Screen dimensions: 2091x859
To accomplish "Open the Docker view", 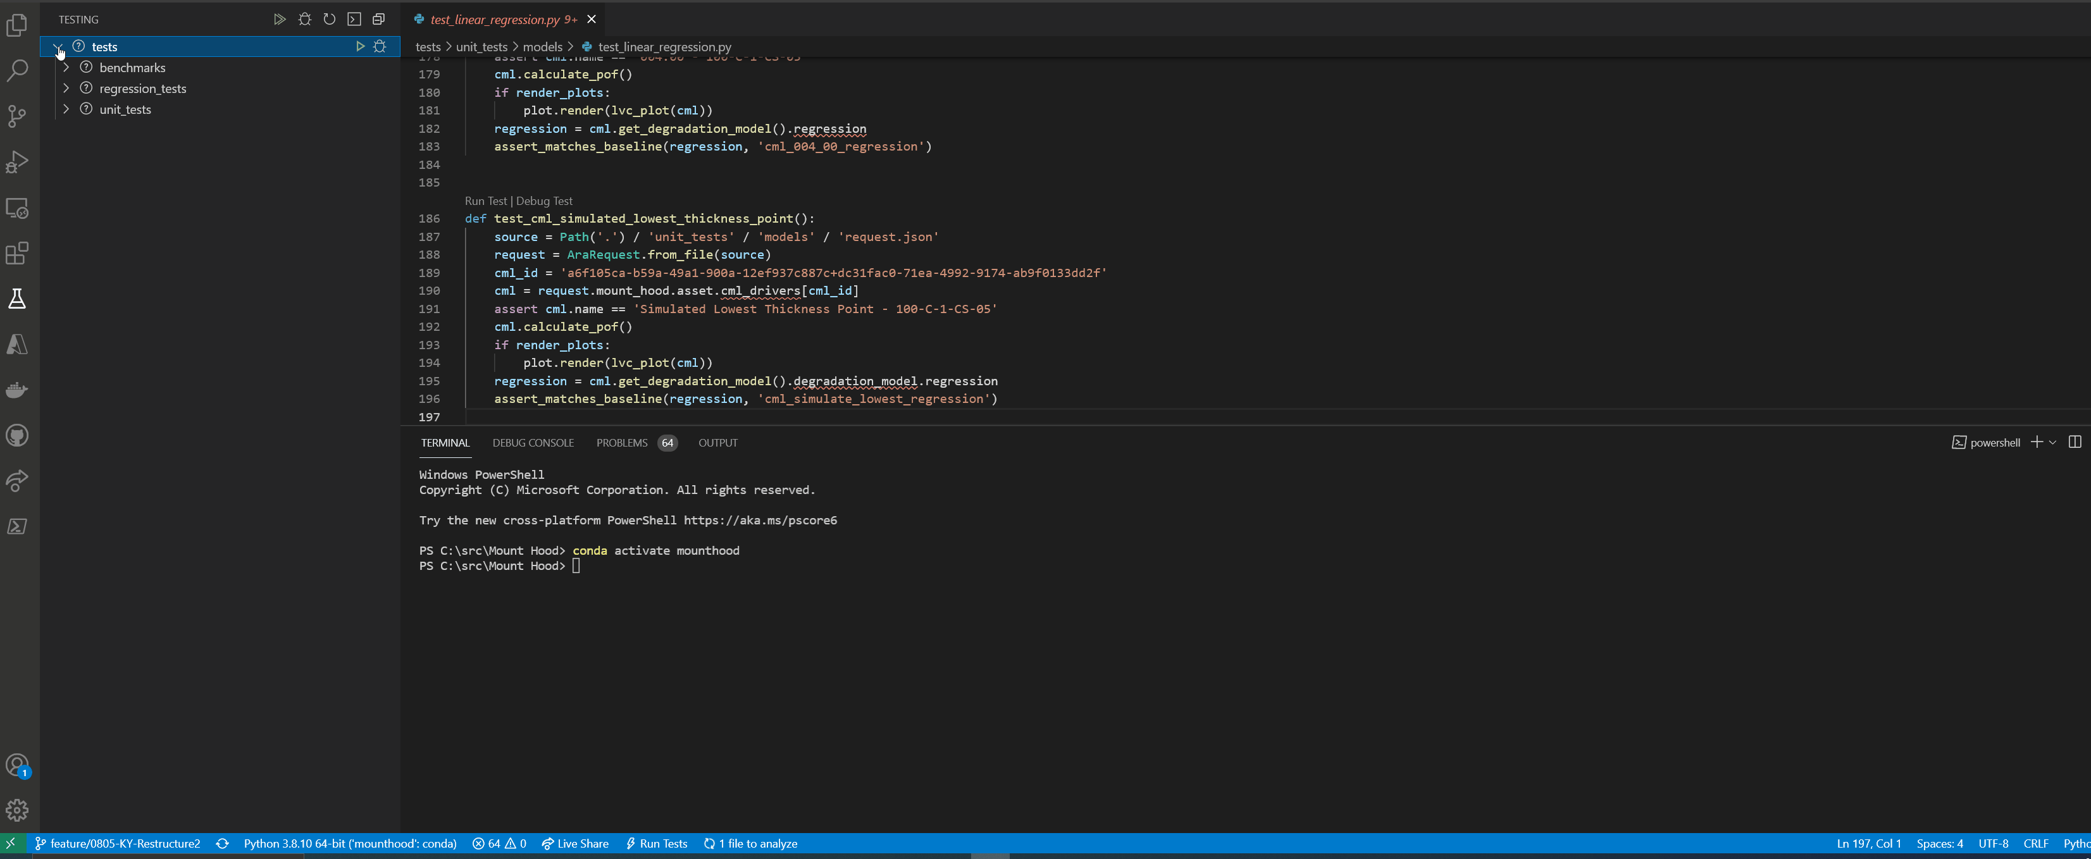I will pos(17,390).
